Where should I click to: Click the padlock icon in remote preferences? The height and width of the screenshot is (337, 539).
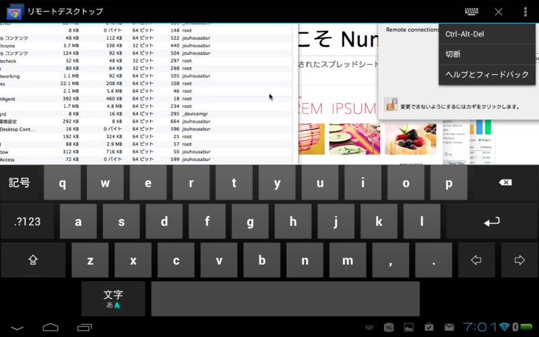point(391,104)
